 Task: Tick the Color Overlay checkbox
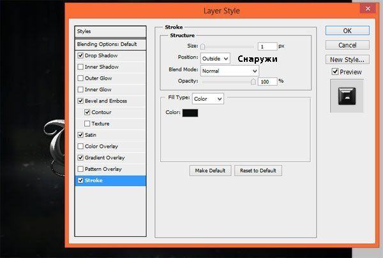click(80, 147)
